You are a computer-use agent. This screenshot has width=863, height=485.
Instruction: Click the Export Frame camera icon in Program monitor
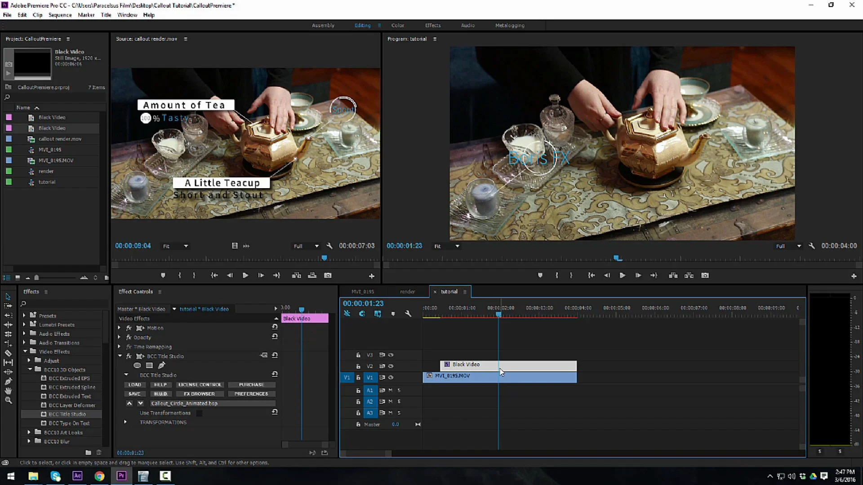[x=705, y=275]
